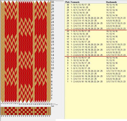Click pick number 15 beside the weave draft
The height and width of the screenshot is (121, 127).
(53, 52)
